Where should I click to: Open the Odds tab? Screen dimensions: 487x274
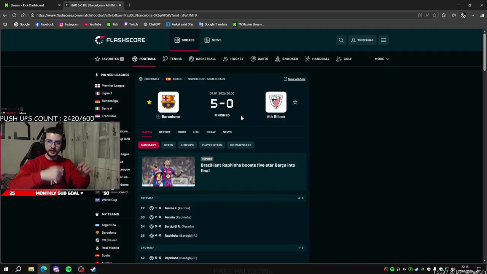(x=181, y=132)
